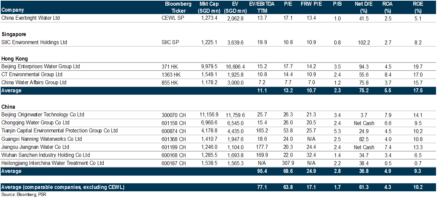Click "CT Environmental Group Ltd" company name

pyautogui.click(x=32, y=74)
